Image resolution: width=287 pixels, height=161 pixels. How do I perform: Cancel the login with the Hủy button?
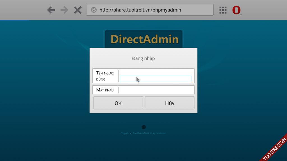coord(170,103)
